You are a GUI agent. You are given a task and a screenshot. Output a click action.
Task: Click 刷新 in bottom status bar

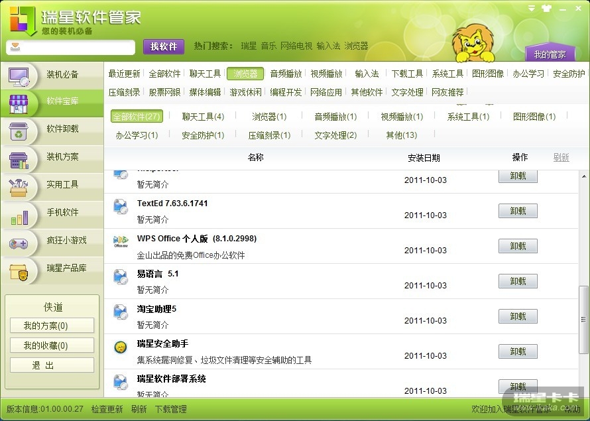click(139, 409)
